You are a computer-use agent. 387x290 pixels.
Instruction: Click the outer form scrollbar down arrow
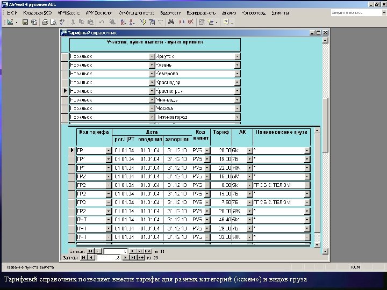click(x=325, y=251)
